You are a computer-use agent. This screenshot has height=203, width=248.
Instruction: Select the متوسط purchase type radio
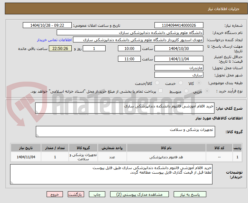186,91
